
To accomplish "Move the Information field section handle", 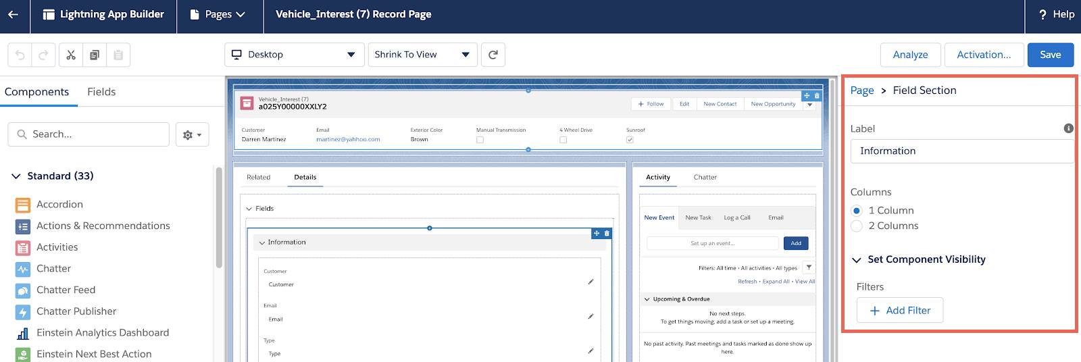I will [597, 233].
